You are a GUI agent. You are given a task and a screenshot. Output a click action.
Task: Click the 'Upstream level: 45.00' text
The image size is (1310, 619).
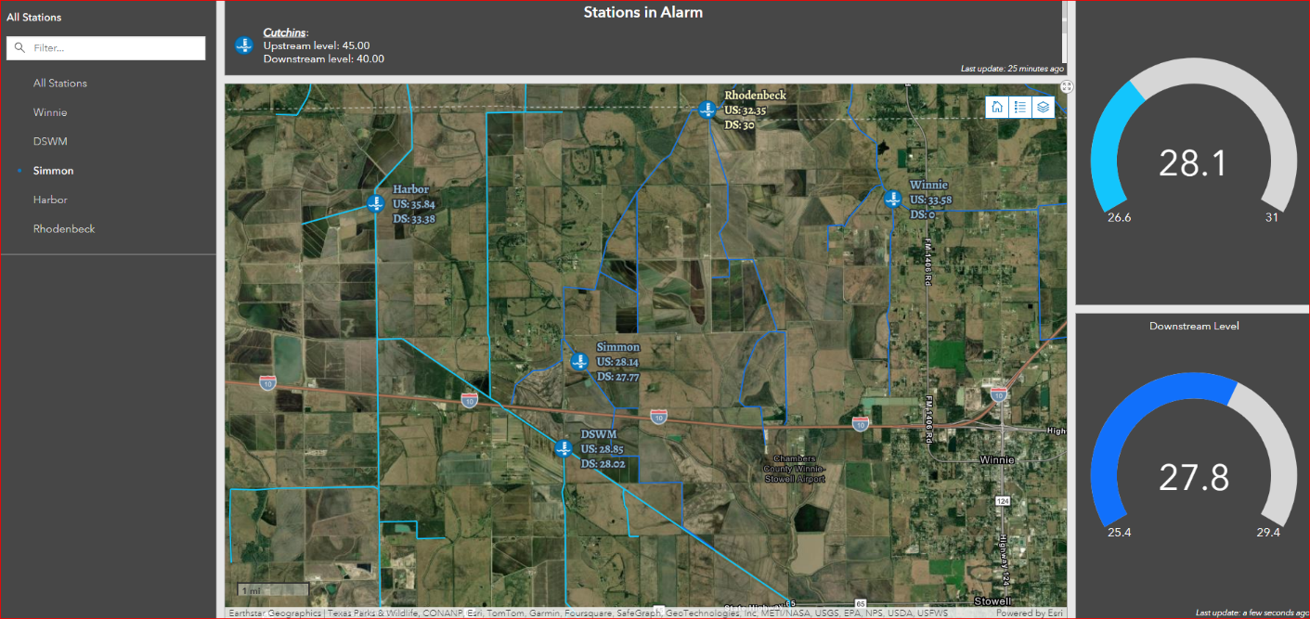pos(317,45)
